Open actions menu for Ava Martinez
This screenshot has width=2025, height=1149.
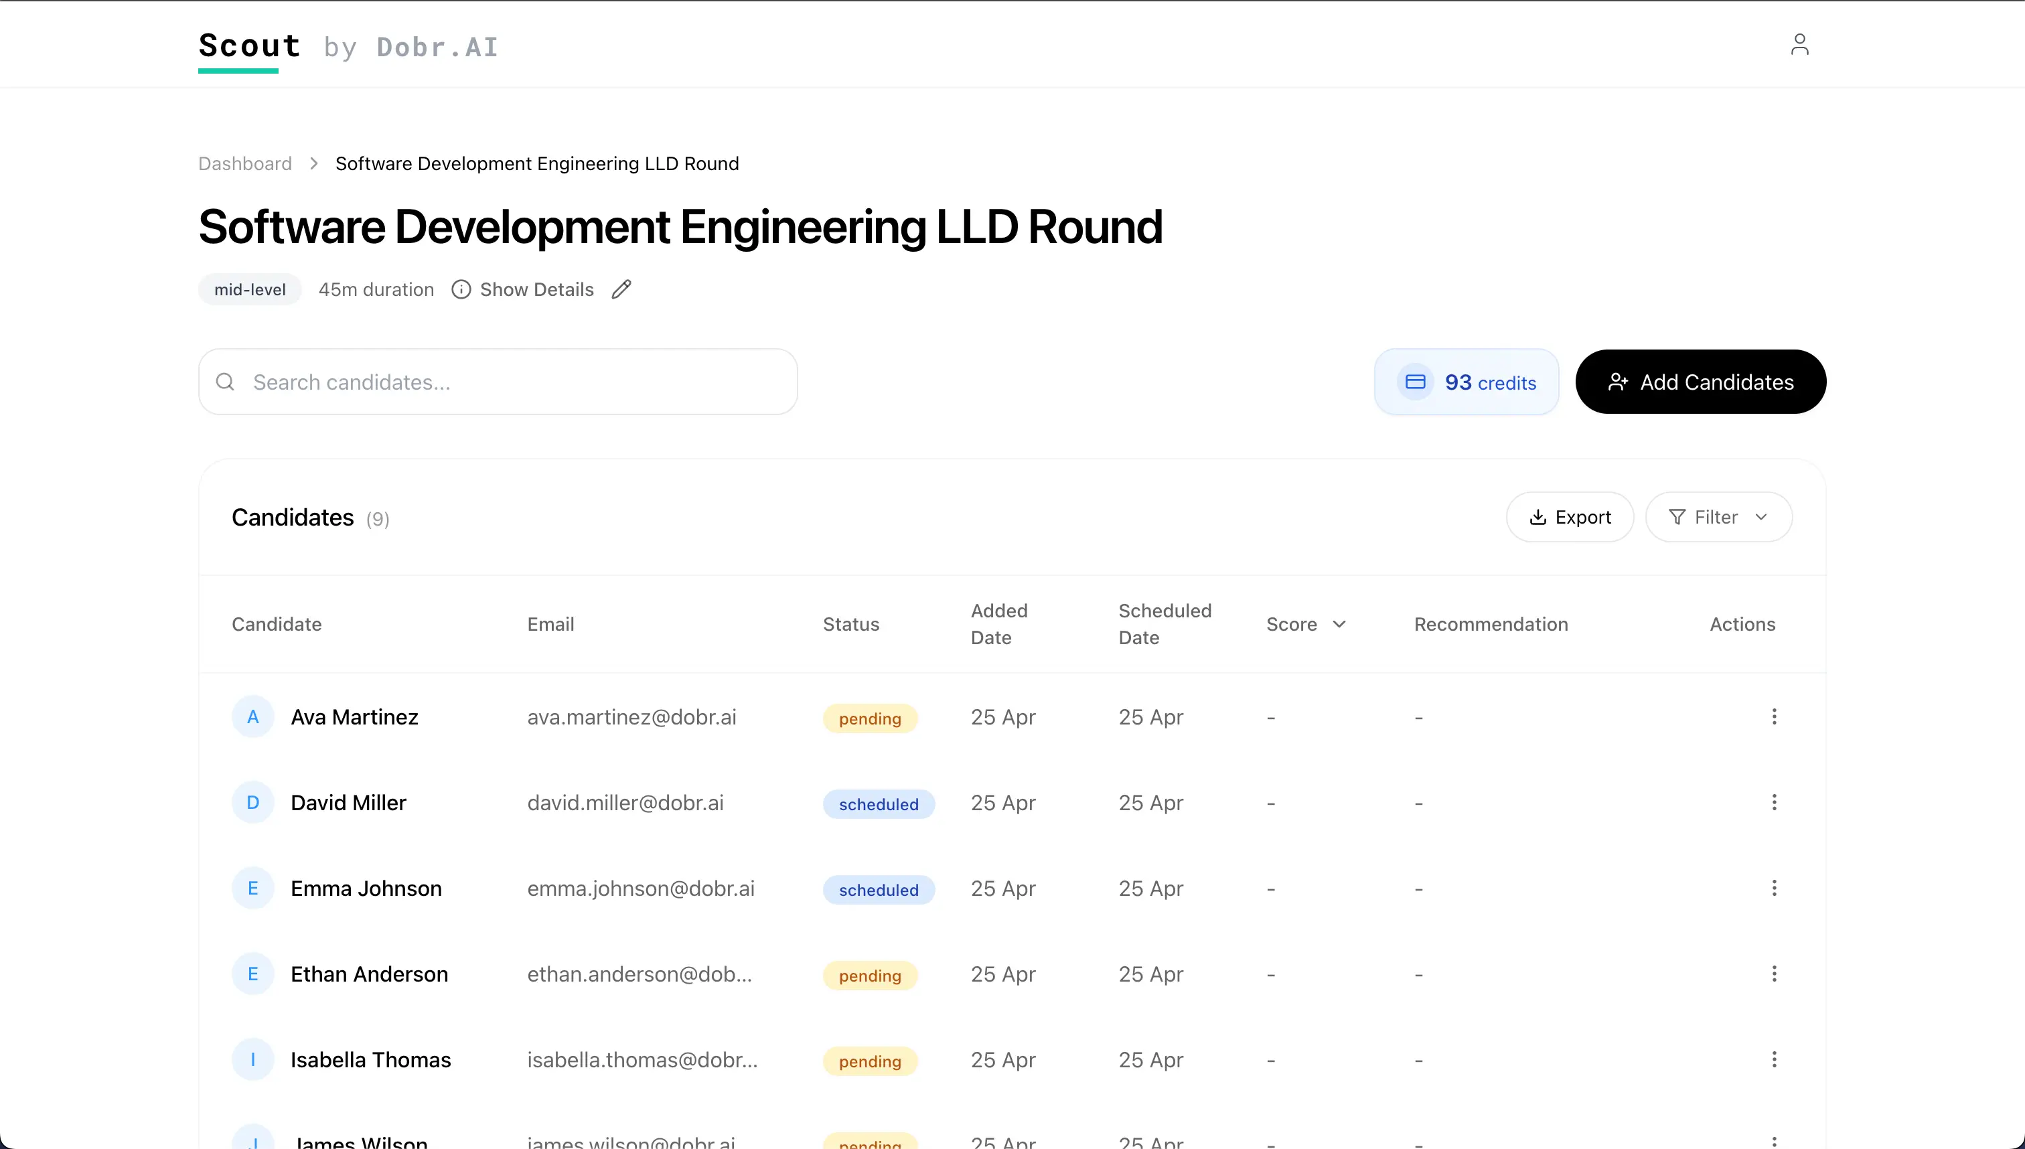click(x=1774, y=716)
